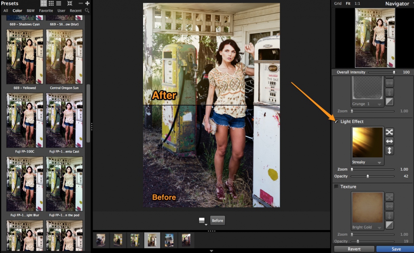Screen dimensions: 414x253
Task: Flip the Light Effect vertically
Action: tap(389, 151)
